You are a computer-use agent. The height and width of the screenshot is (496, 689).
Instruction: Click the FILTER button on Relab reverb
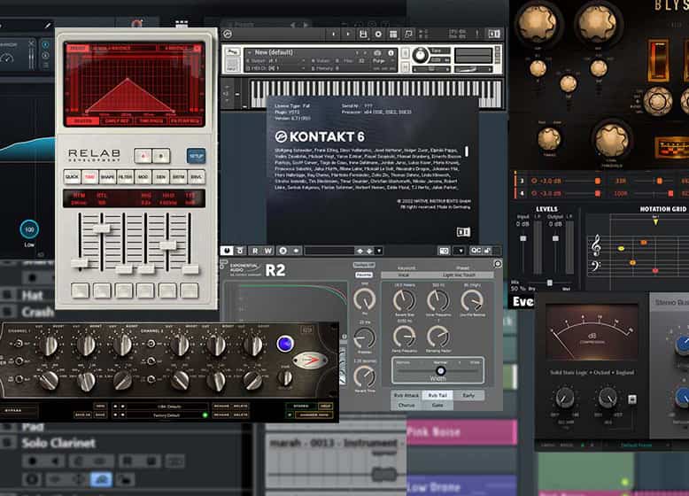(x=125, y=177)
